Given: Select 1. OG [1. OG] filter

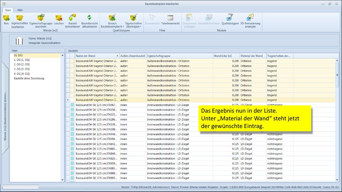Looking at the screenshot, I should [x=35, y=60].
